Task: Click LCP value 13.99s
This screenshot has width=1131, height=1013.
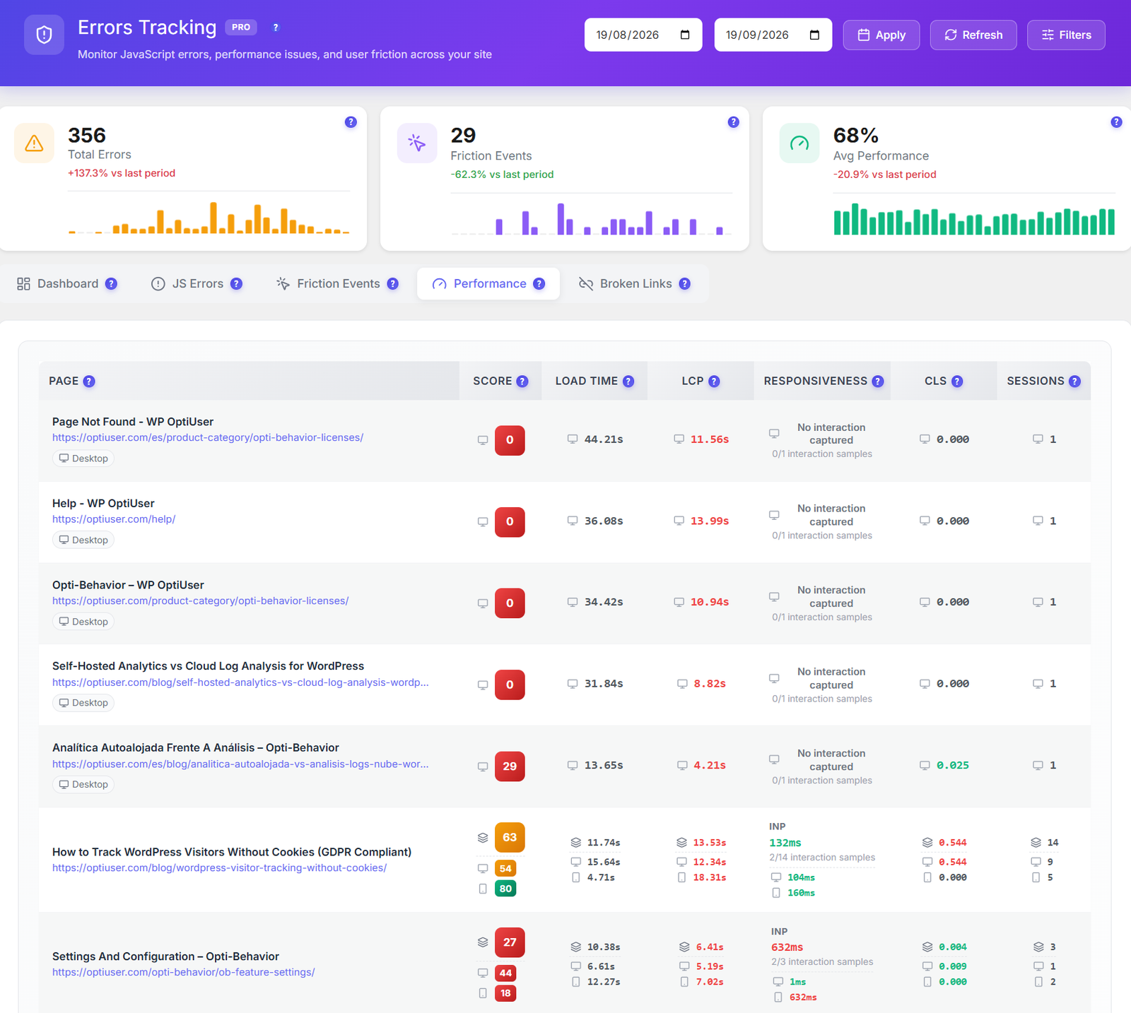Action: point(710,521)
